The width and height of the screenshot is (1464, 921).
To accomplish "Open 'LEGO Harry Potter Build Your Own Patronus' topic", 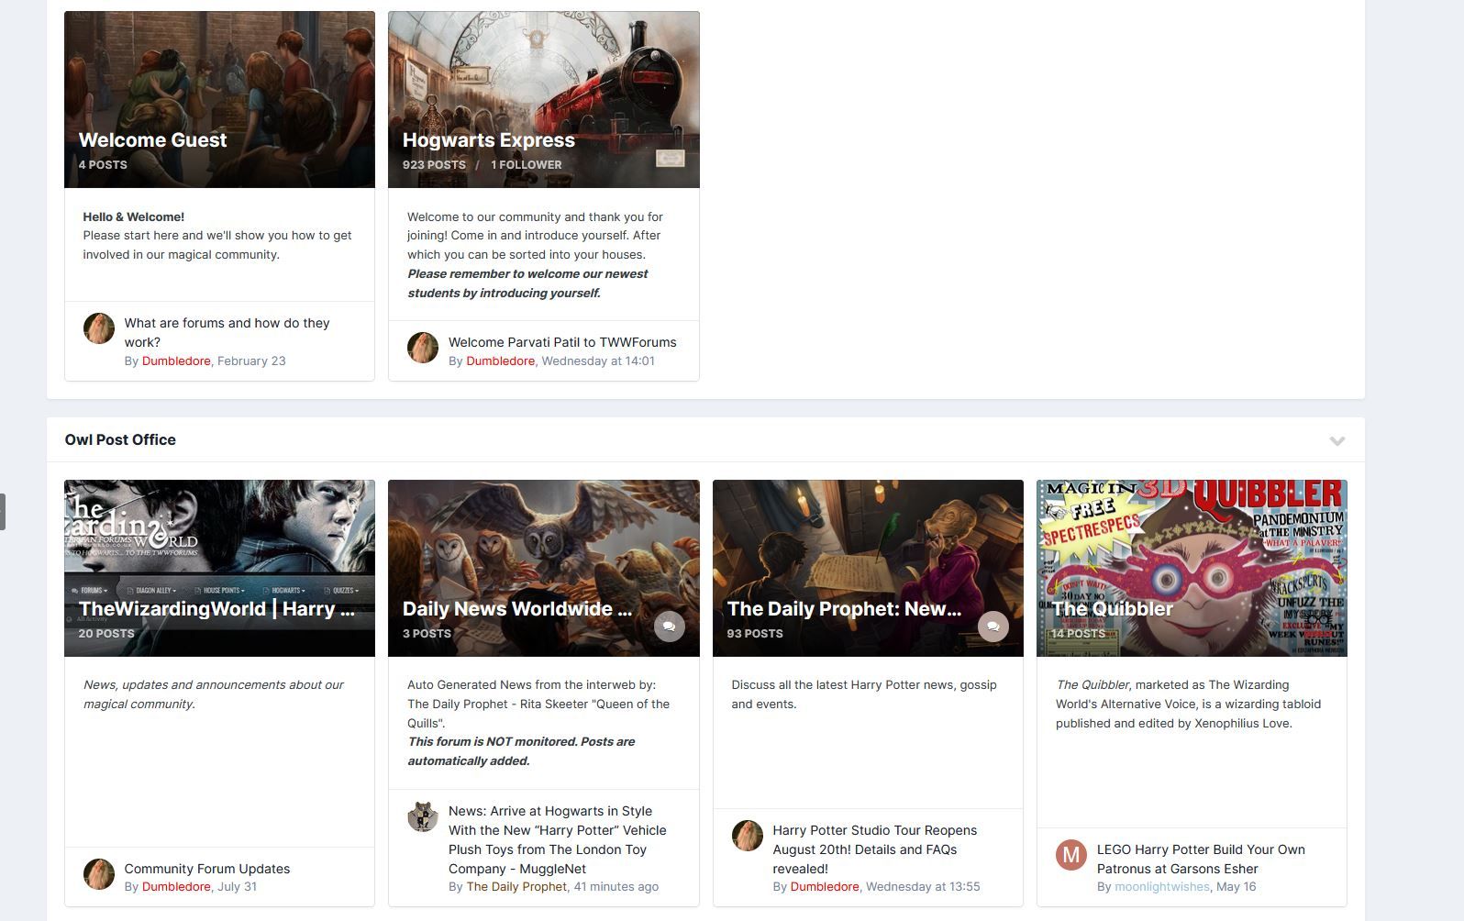I will tap(1201, 859).
